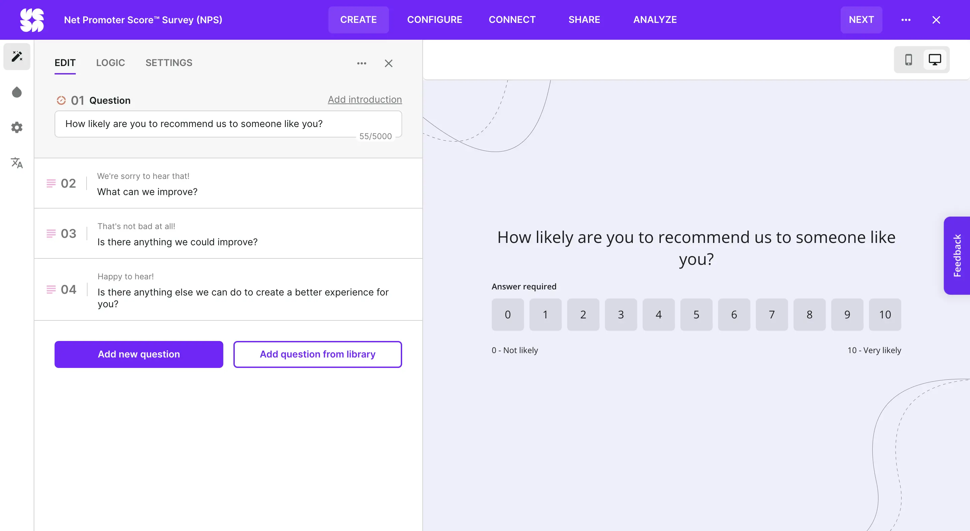Click the Add introduction link
The width and height of the screenshot is (970, 531).
coord(364,99)
